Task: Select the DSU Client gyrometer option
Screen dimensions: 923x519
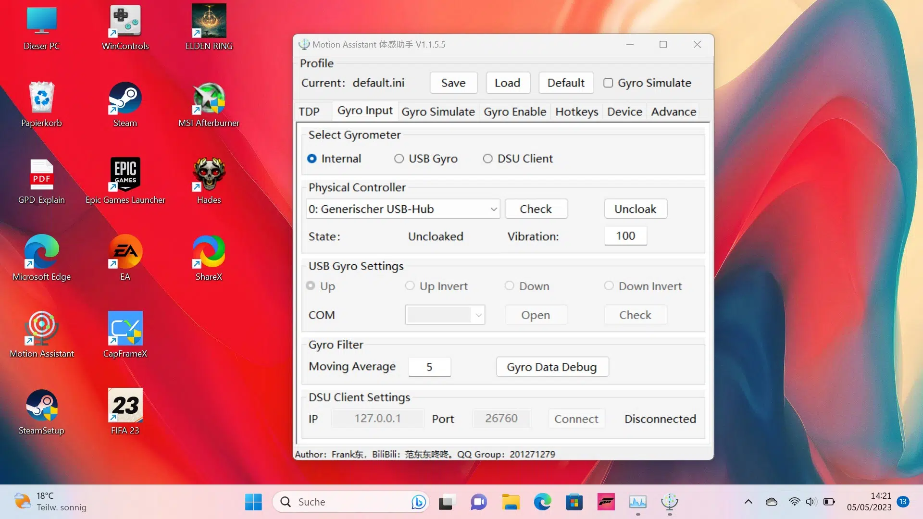Action: coord(487,159)
